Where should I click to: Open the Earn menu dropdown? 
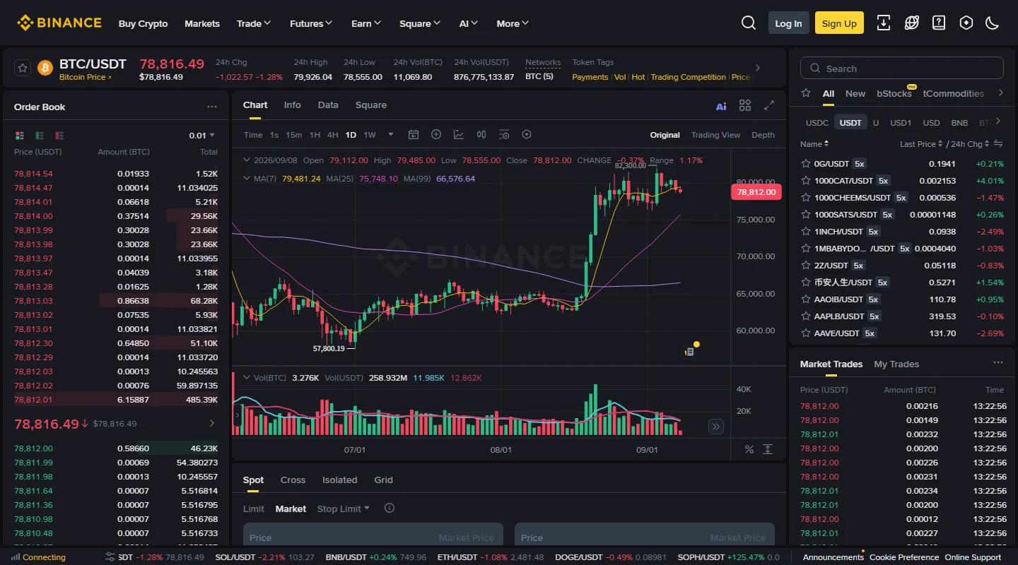(x=366, y=23)
